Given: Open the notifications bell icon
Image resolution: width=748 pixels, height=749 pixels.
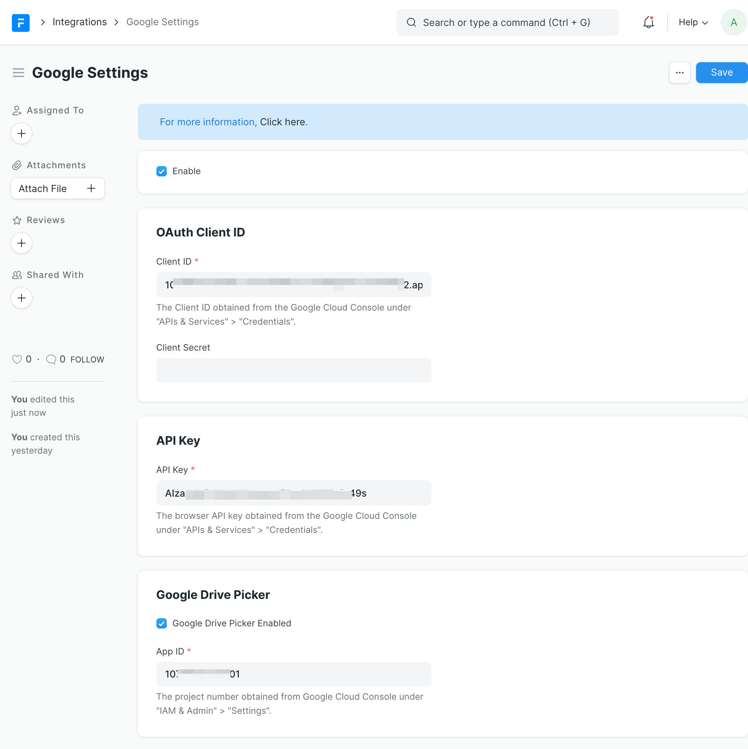Looking at the screenshot, I should (x=648, y=23).
